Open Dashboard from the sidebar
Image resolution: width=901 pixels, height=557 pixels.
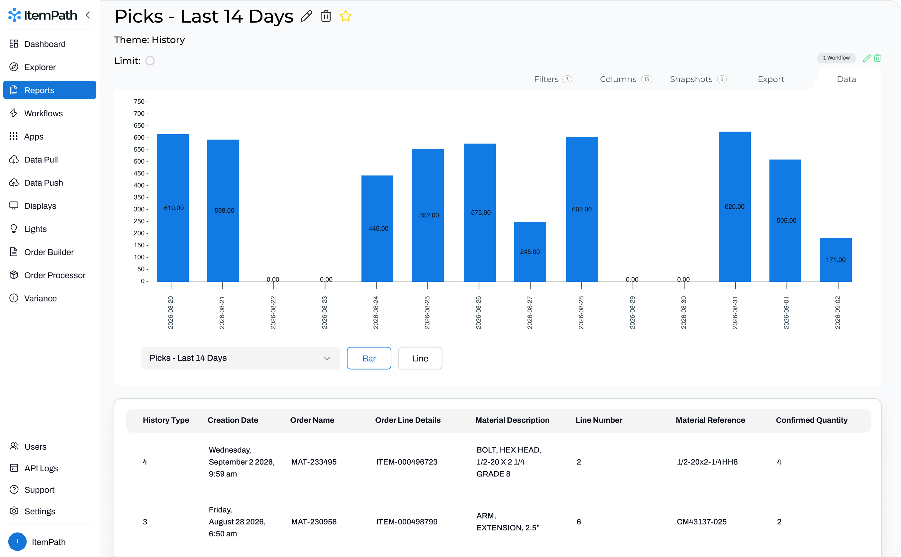50,44
